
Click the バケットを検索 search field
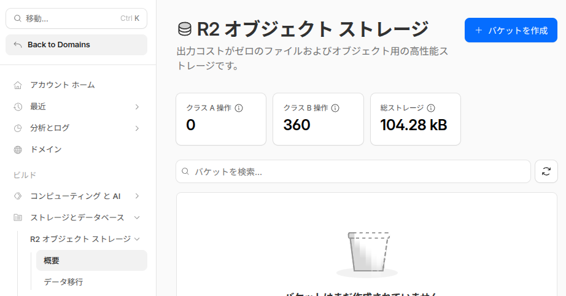coord(353,171)
